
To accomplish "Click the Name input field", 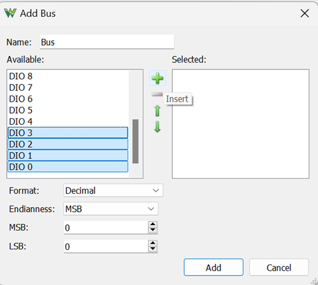I will pyautogui.click(x=107, y=42).
